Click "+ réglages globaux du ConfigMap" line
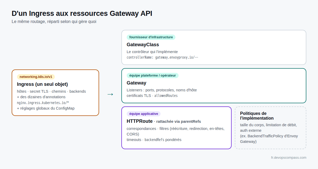 46,108
